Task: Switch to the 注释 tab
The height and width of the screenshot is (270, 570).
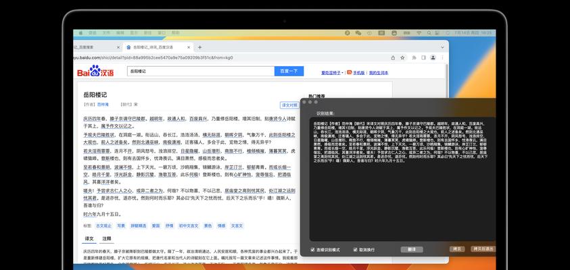Action: (107, 239)
